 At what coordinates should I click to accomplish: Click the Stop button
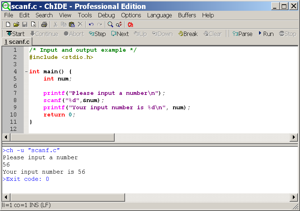pyautogui.click(x=287, y=34)
